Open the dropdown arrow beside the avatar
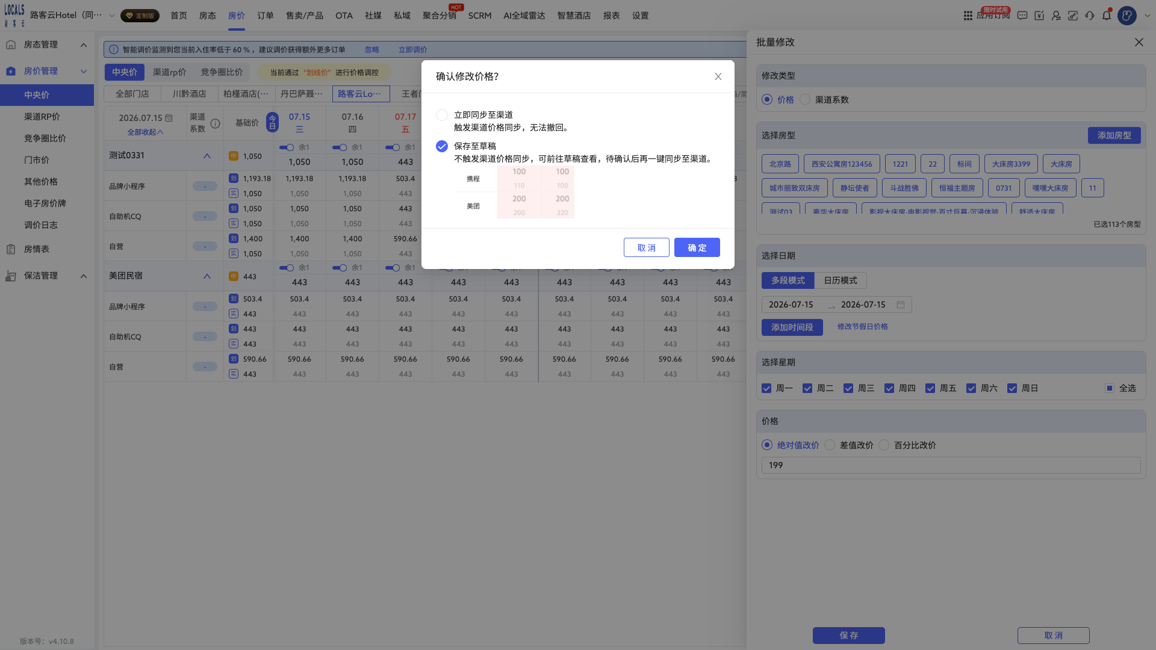Image resolution: width=1156 pixels, height=650 pixels. [1147, 16]
